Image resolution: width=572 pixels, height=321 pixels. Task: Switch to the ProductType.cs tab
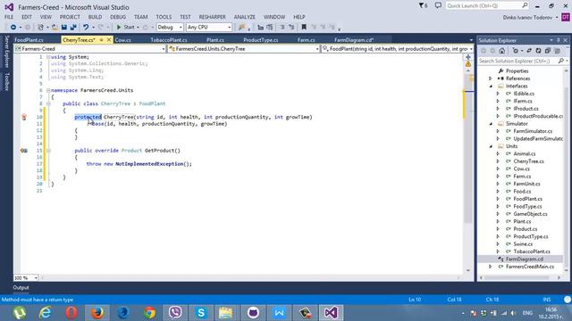(x=260, y=40)
